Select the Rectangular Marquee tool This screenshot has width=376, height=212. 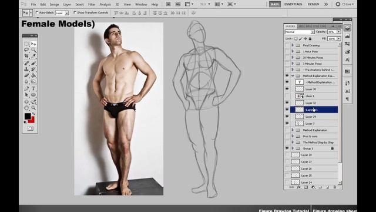pos(26,44)
